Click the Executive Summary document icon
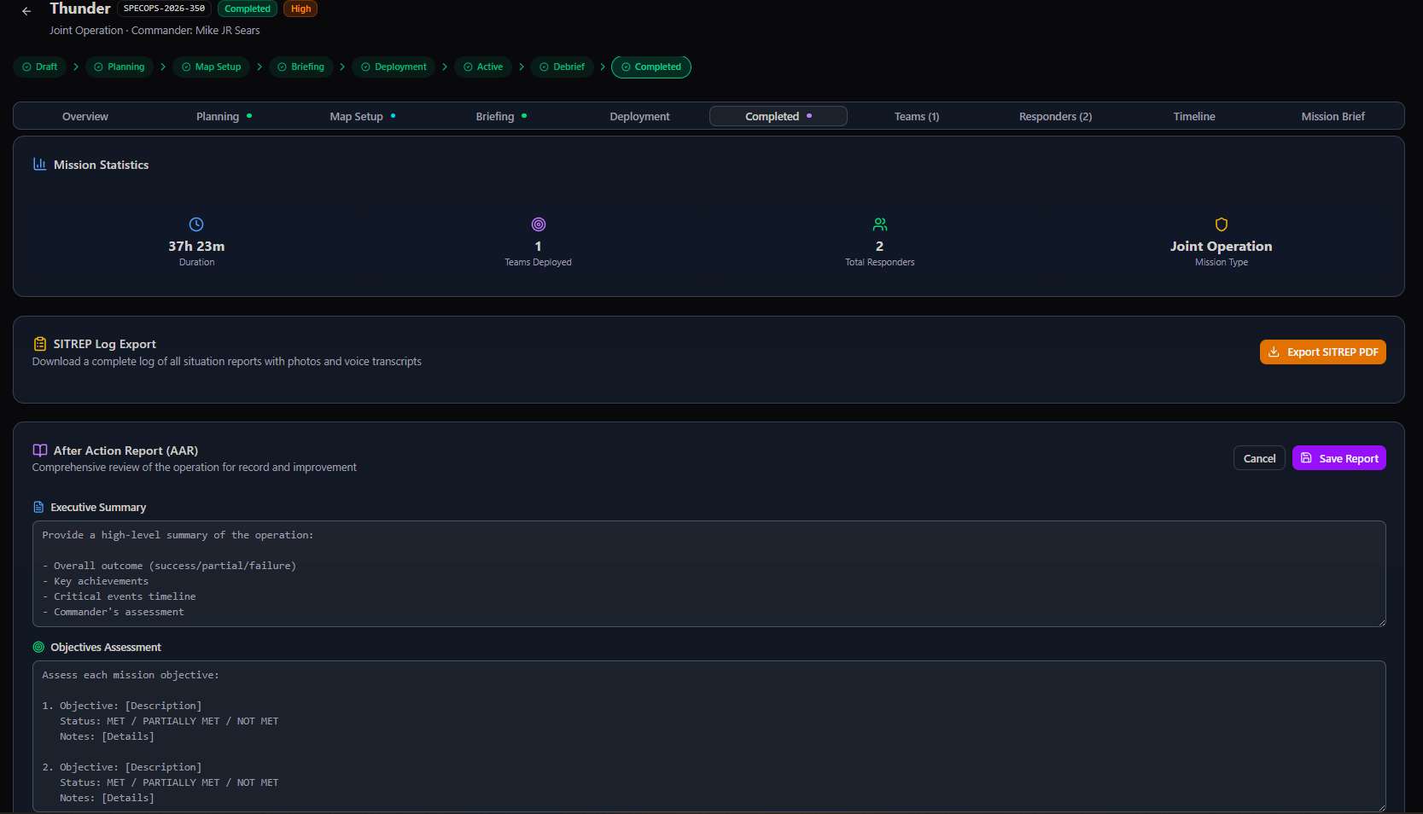Image resolution: width=1423 pixels, height=814 pixels. [x=38, y=507]
